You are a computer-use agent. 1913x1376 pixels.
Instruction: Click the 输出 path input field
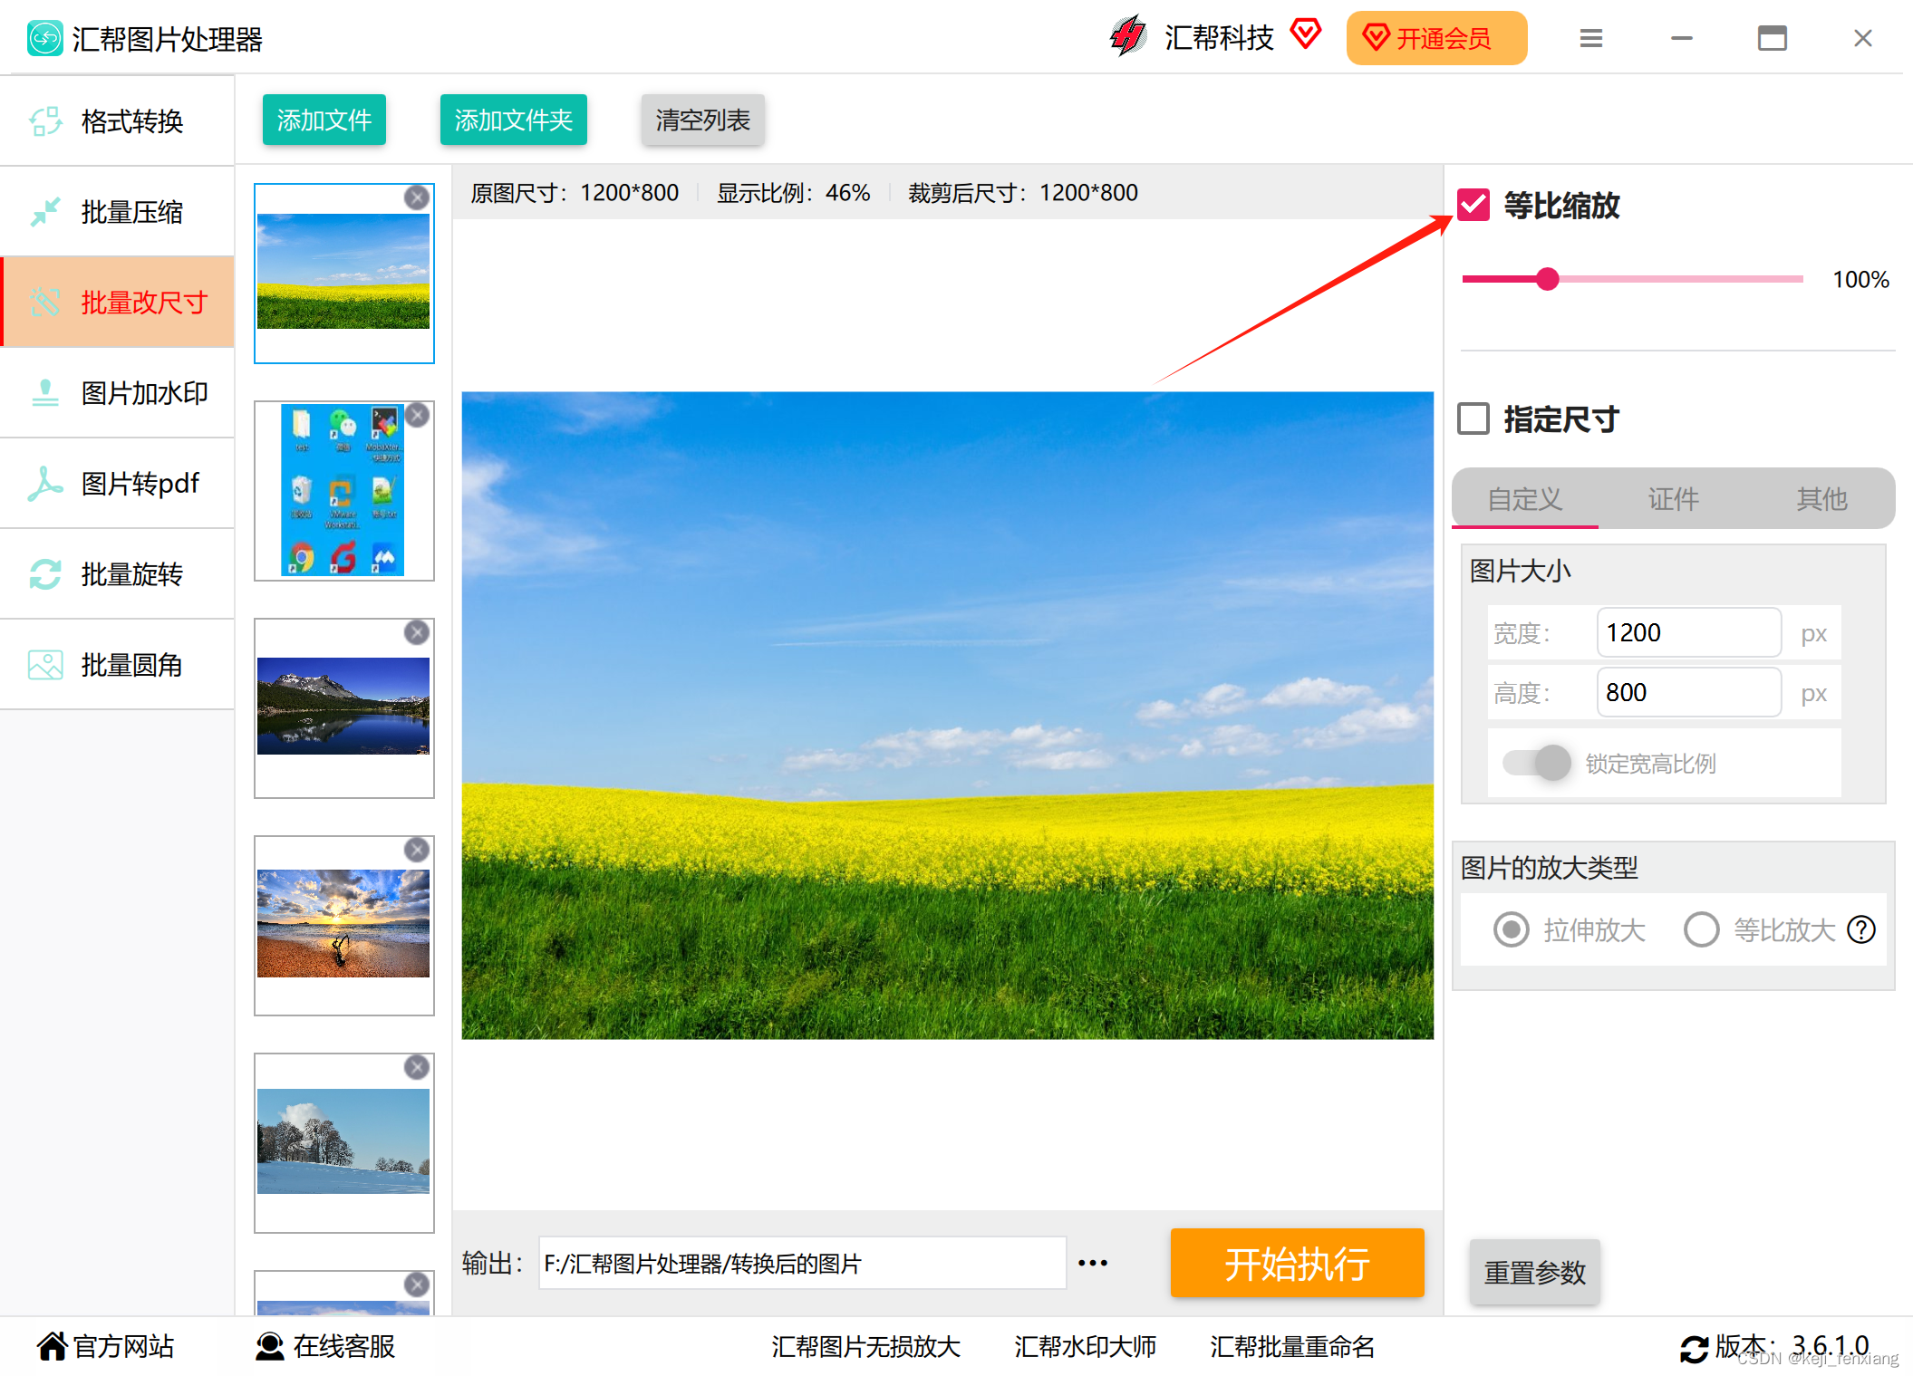coord(802,1263)
